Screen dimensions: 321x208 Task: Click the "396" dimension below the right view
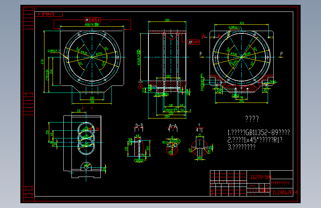[241, 101]
